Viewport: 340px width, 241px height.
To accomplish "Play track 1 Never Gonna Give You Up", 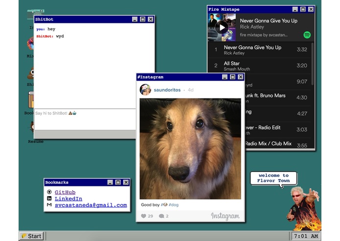I will click(259, 50).
